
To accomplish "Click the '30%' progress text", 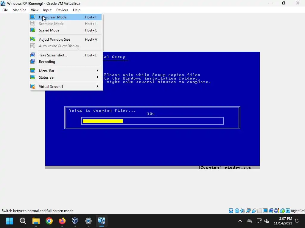I will coord(151,114).
